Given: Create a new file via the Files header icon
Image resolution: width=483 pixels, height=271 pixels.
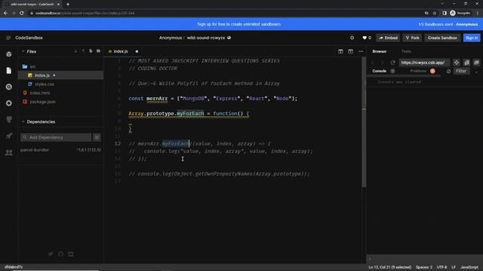Looking at the screenshot, I should [91, 51].
